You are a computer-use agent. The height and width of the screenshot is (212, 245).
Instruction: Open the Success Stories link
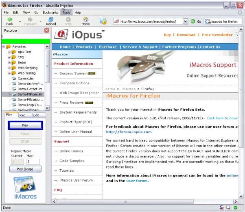click(x=73, y=73)
